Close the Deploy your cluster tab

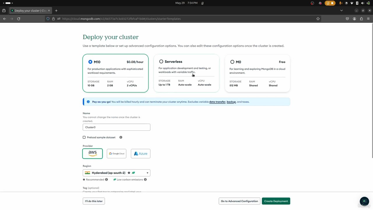point(49,10)
